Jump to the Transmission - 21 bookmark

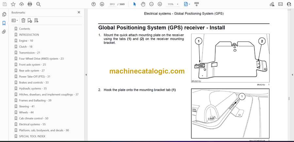29,53
